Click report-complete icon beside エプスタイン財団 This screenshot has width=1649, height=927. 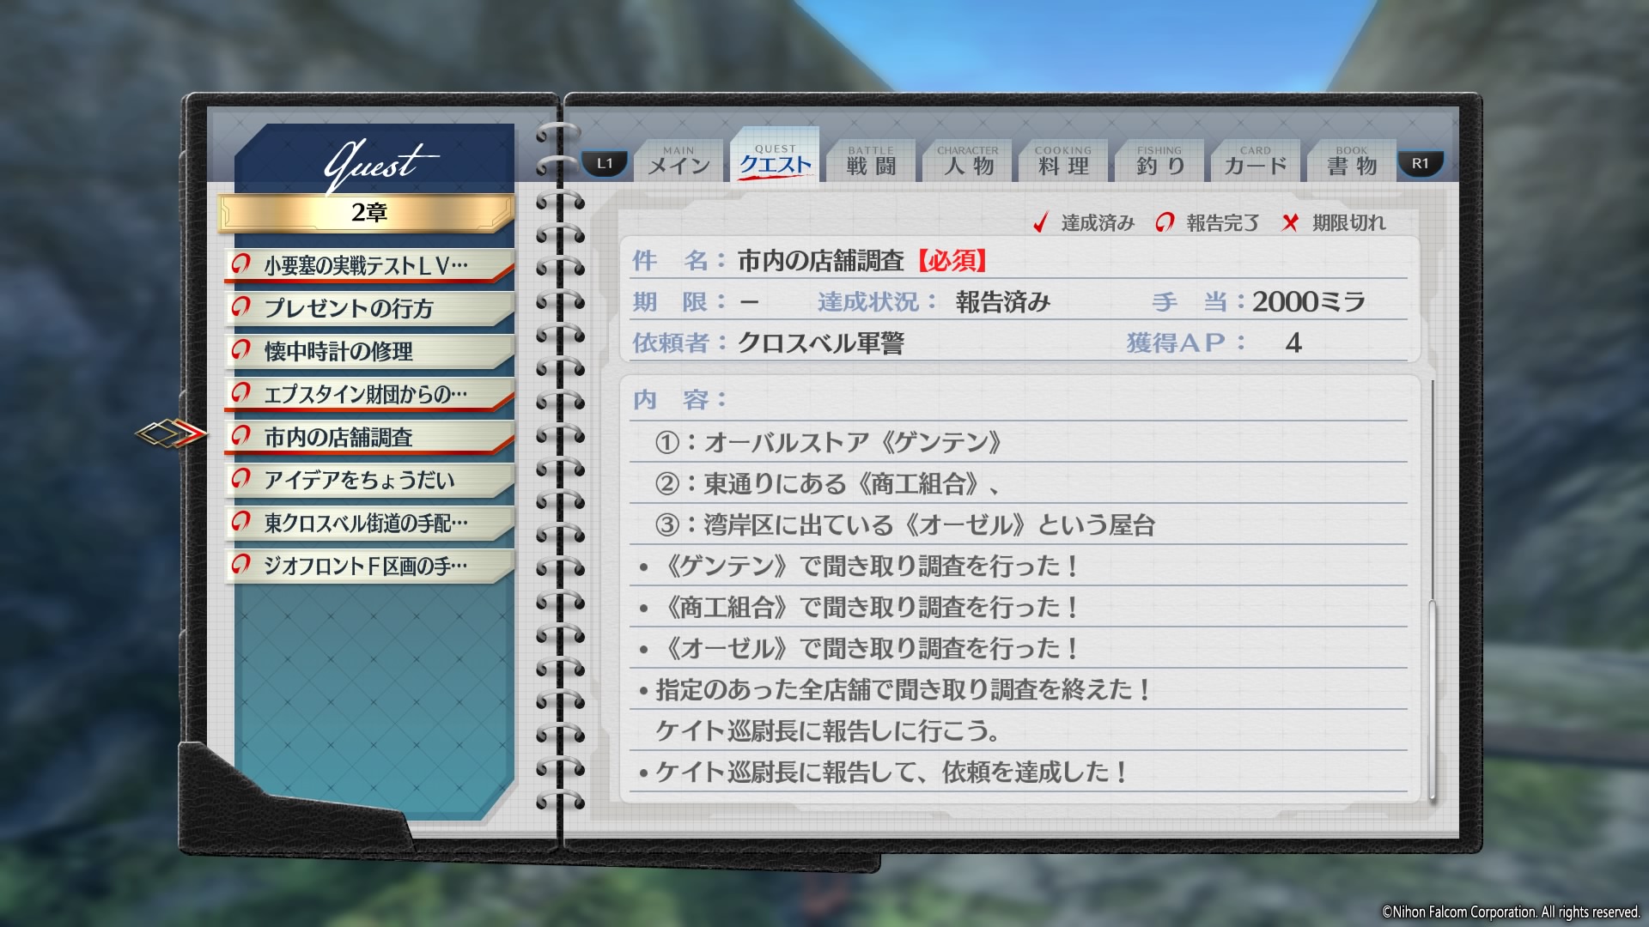click(x=241, y=392)
